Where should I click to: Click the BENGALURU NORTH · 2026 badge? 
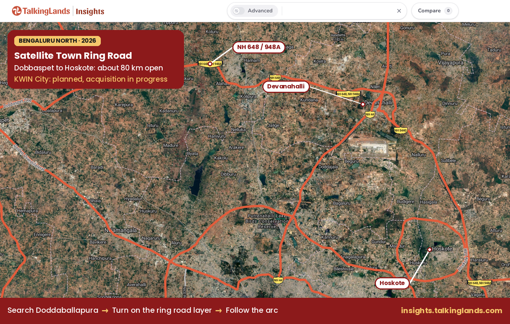coord(57,41)
